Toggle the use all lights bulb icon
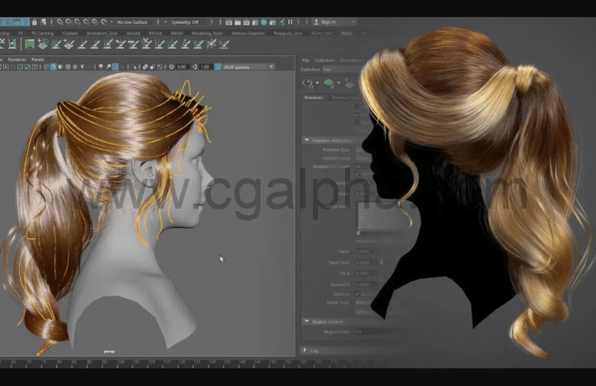596x386 pixels. (82, 67)
